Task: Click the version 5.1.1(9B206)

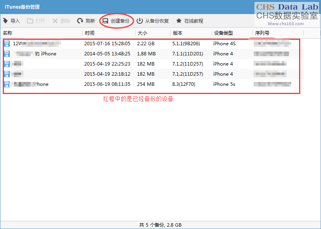Action: coord(186,43)
